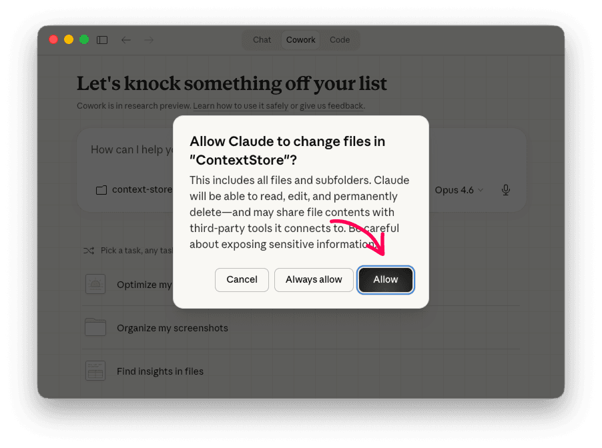
Task: Select the image icon for Optimize task
Action: coord(95,284)
